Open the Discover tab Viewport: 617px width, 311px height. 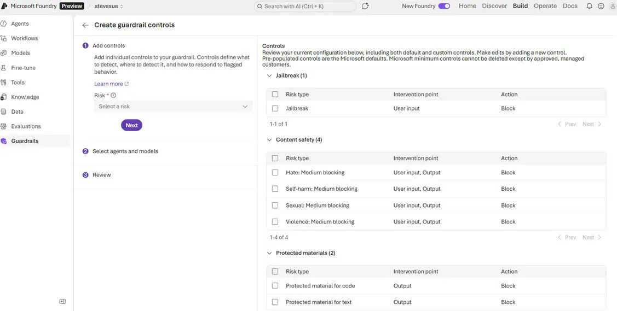click(494, 6)
